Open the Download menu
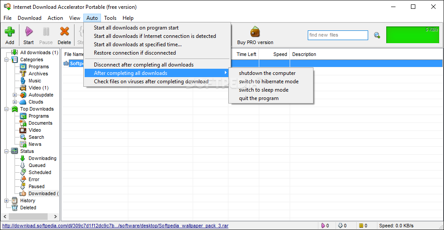 coord(30,18)
